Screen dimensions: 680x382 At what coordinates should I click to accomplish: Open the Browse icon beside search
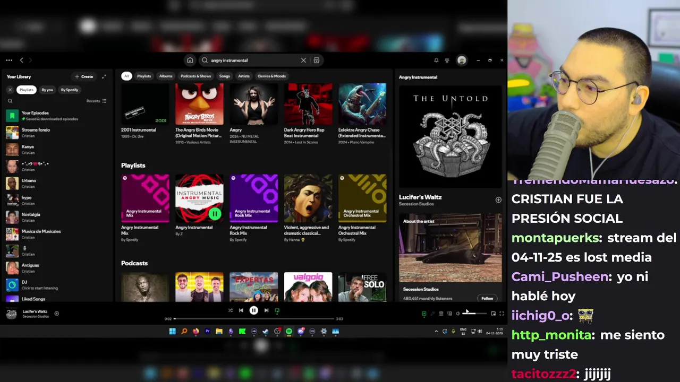pos(317,60)
